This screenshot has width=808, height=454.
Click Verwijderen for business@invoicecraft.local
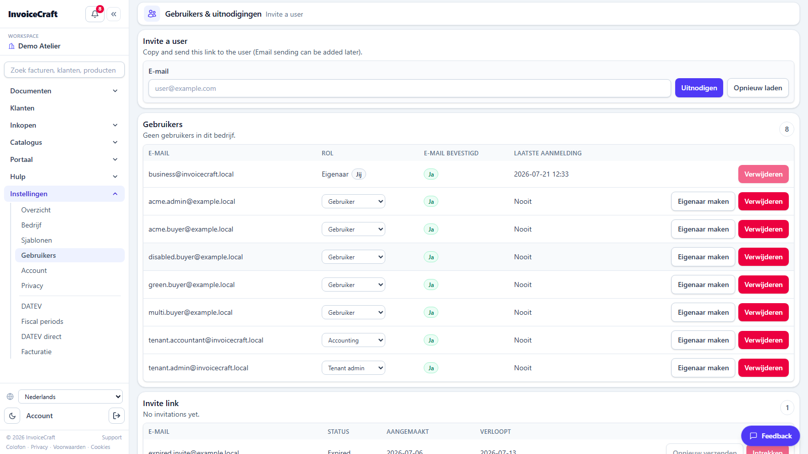click(763, 174)
